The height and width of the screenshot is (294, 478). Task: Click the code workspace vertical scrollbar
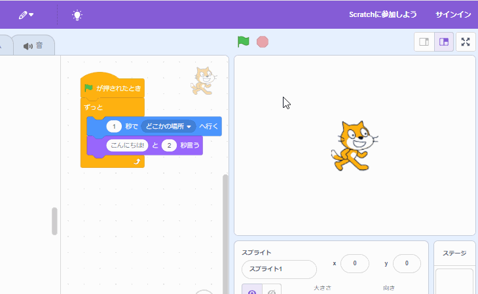click(225, 234)
